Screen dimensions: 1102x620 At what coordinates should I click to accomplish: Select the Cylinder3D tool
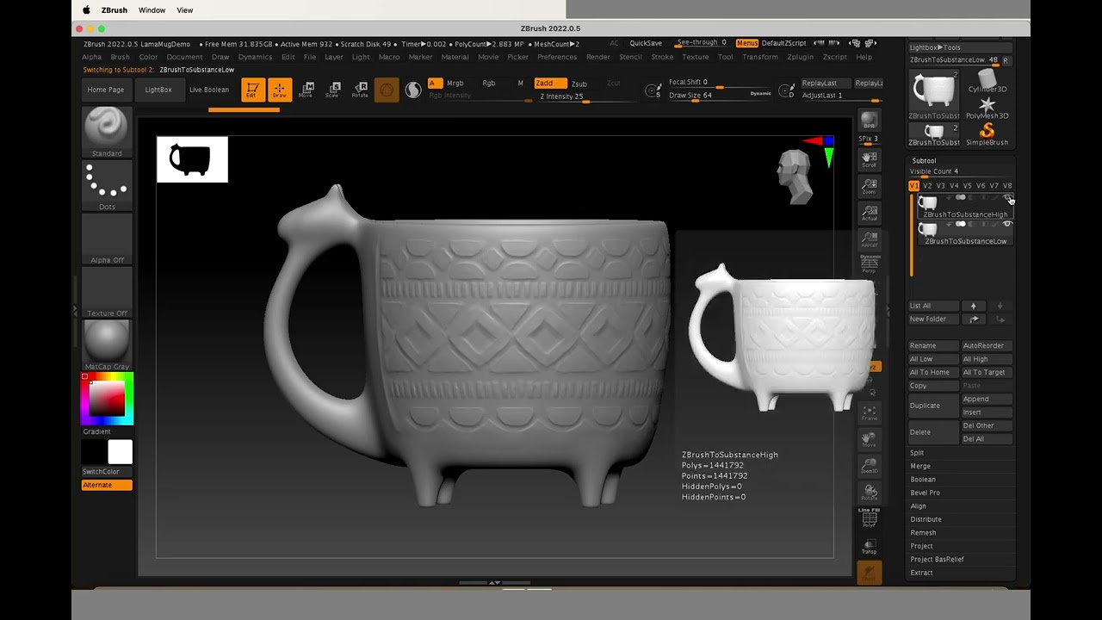click(987, 81)
